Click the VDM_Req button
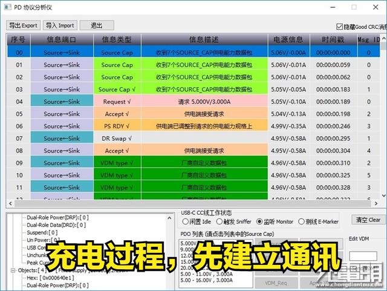The height and width of the screenshot is (291, 387). click(x=276, y=283)
